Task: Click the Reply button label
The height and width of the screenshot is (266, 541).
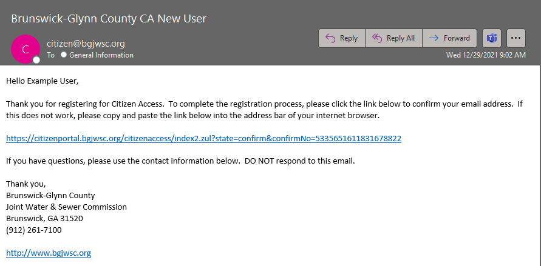Action: (349, 38)
